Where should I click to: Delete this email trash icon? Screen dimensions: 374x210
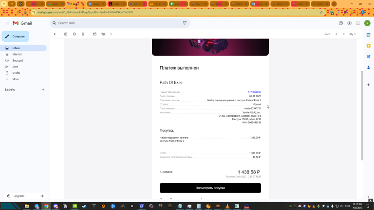click(83, 34)
